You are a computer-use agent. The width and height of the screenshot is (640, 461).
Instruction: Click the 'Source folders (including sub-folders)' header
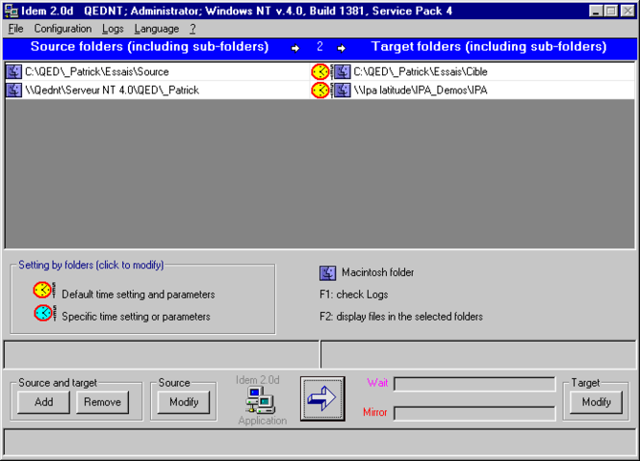click(x=150, y=46)
